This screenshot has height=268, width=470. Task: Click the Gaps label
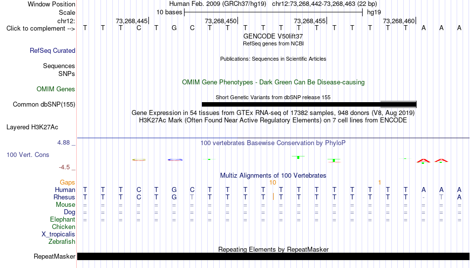67,183
